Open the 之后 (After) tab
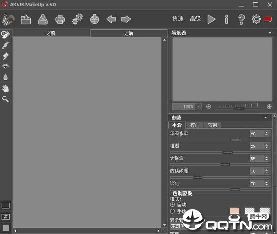The image size is (277, 234). point(129,33)
